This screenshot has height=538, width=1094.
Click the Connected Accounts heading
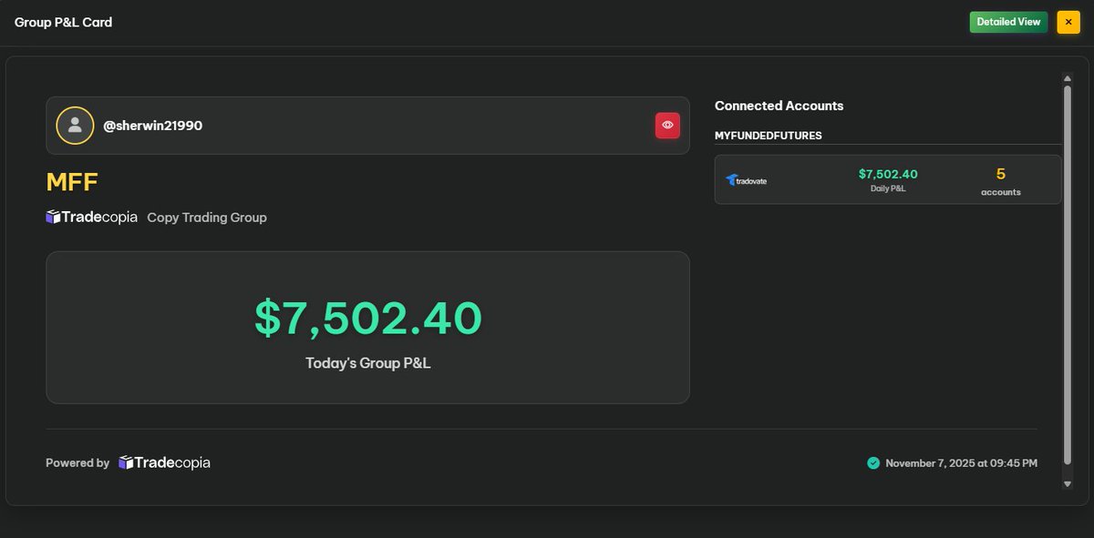(779, 106)
